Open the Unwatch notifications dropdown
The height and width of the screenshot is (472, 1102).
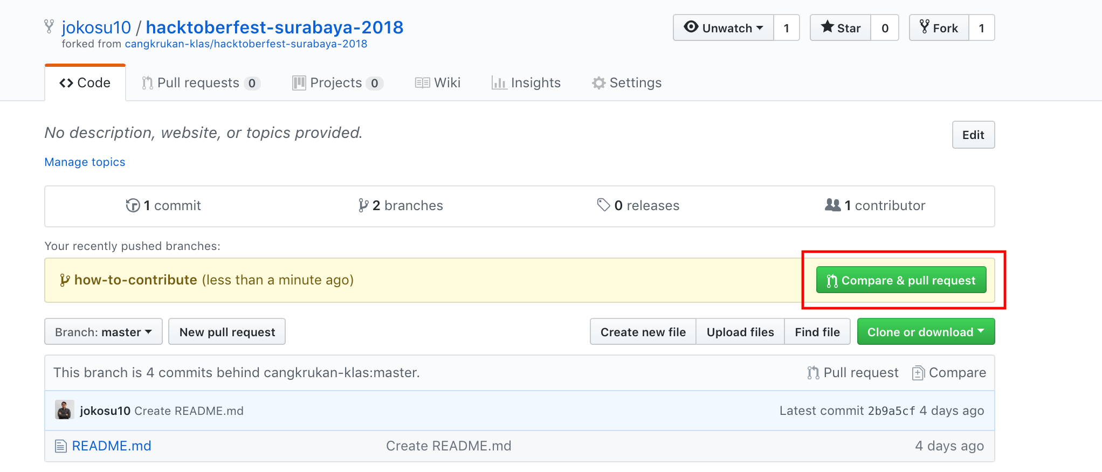(x=724, y=28)
